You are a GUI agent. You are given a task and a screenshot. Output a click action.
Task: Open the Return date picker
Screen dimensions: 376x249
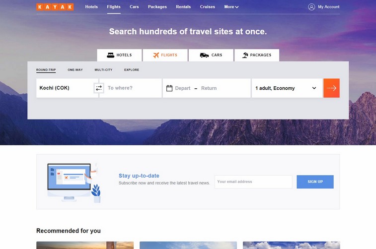(x=209, y=88)
